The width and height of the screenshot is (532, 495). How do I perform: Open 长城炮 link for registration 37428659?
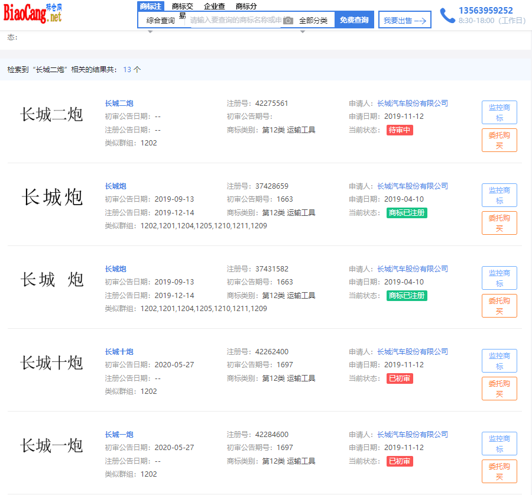click(x=116, y=186)
